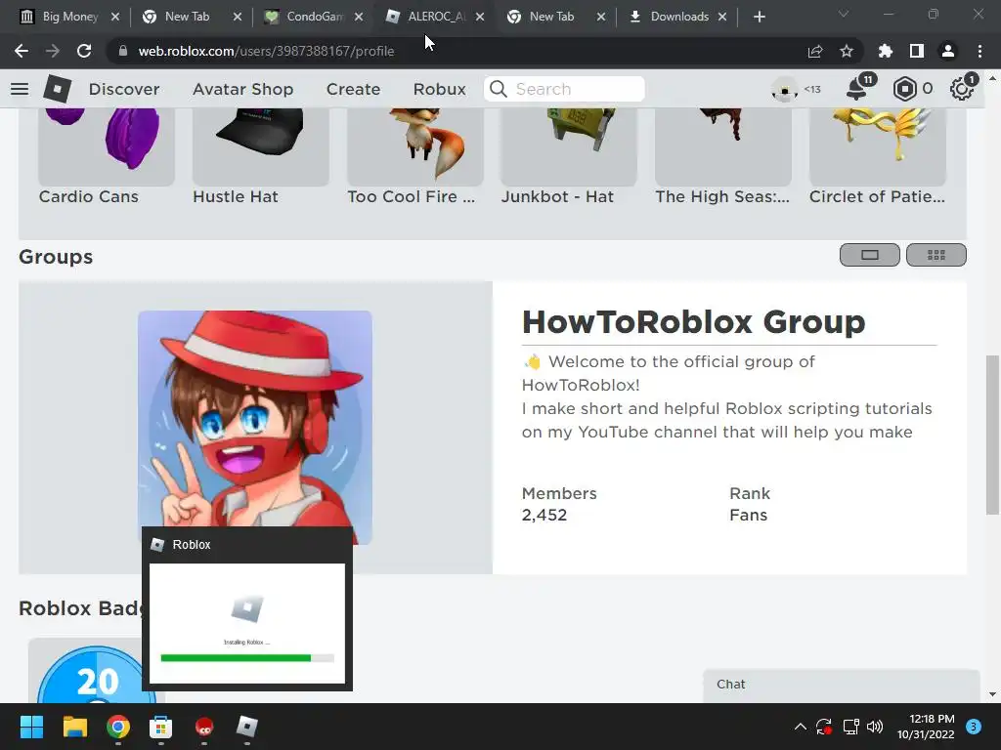Open Chrome three-dot menu
Viewport: 1001px width, 750px height.
[979, 51]
